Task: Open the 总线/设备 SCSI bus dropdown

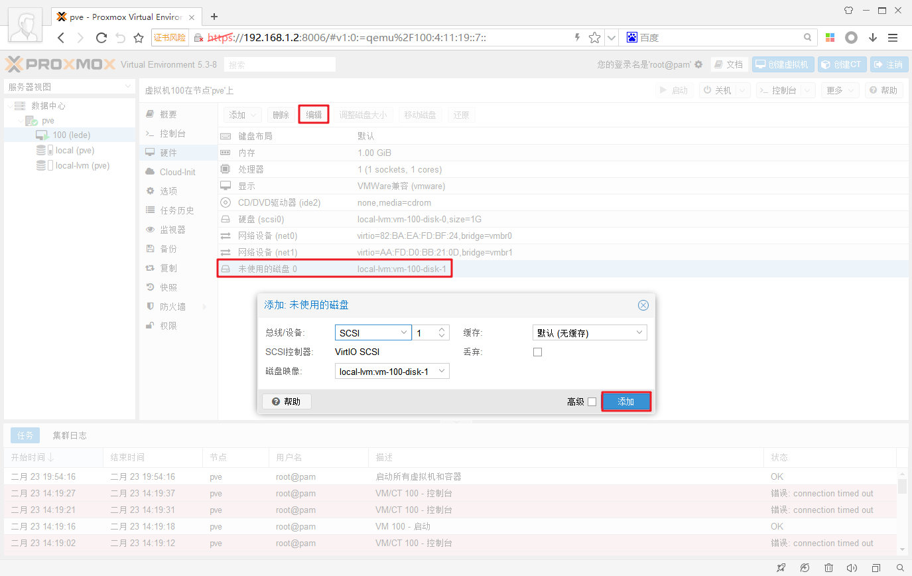Action: 405,333
